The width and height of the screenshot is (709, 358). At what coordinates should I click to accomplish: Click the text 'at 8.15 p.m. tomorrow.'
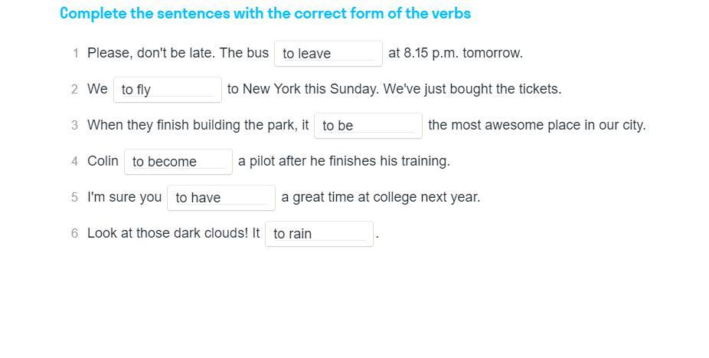[456, 54]
